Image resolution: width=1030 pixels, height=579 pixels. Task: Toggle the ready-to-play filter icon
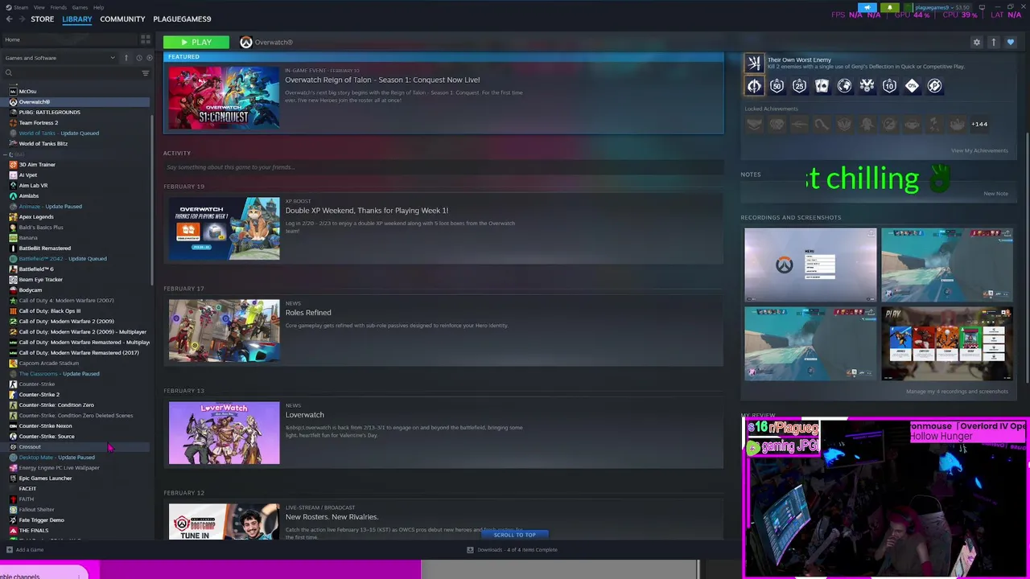(148, 58)
